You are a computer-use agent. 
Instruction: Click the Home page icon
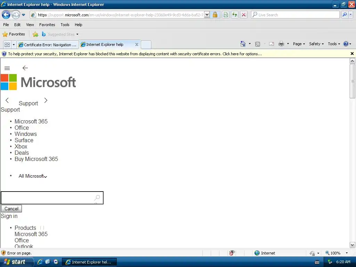point(243,44)
